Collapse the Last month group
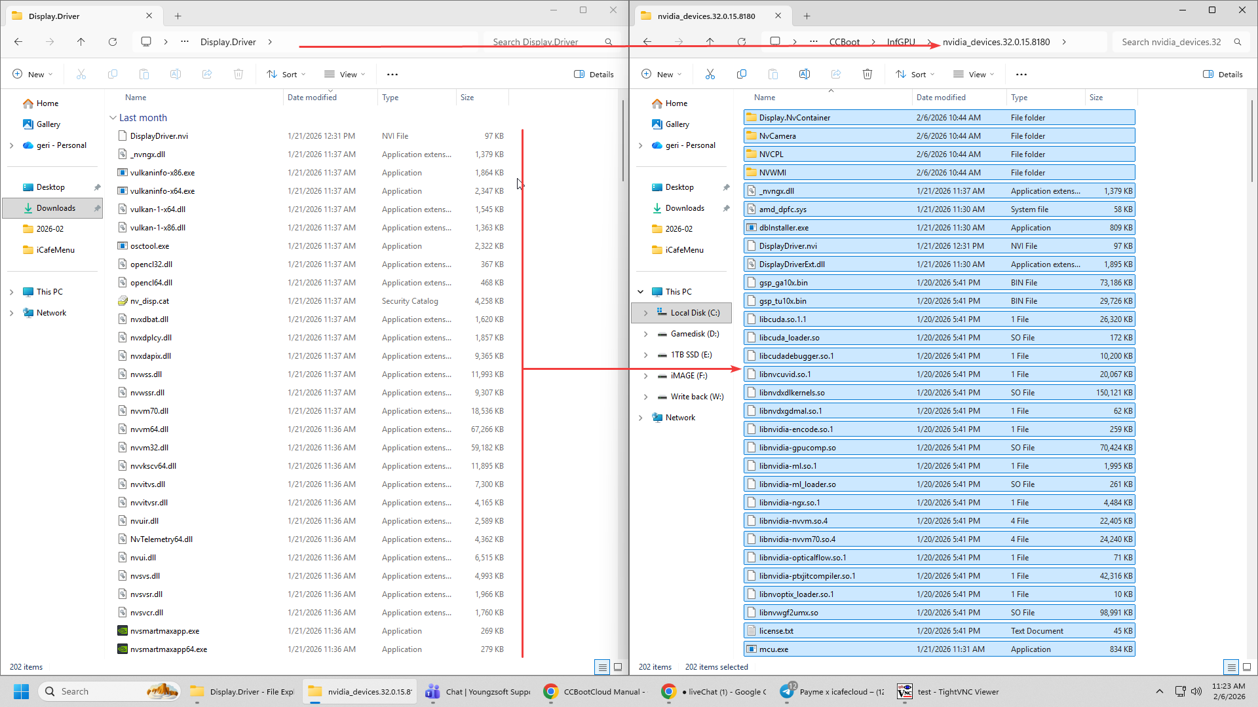This screenshot has height=707, width=1258. 113,118
